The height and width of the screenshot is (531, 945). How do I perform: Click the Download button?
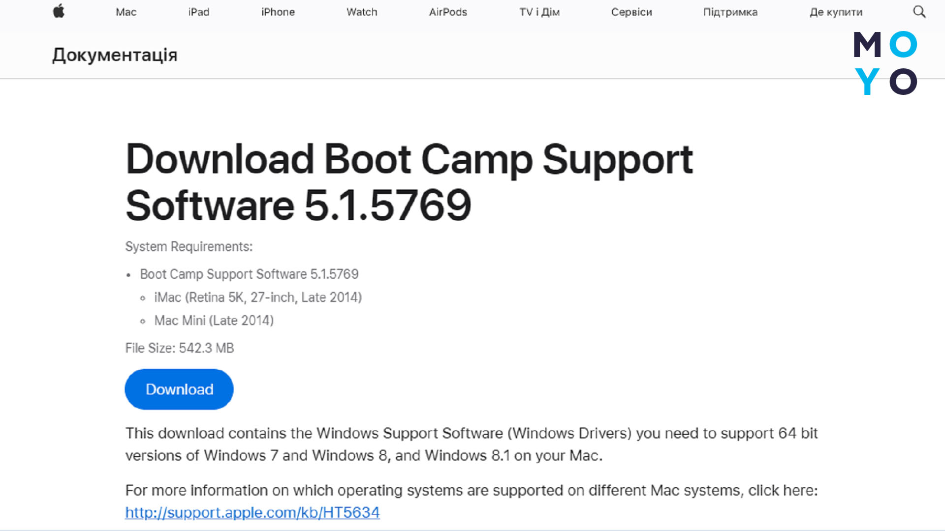point(179,389)
